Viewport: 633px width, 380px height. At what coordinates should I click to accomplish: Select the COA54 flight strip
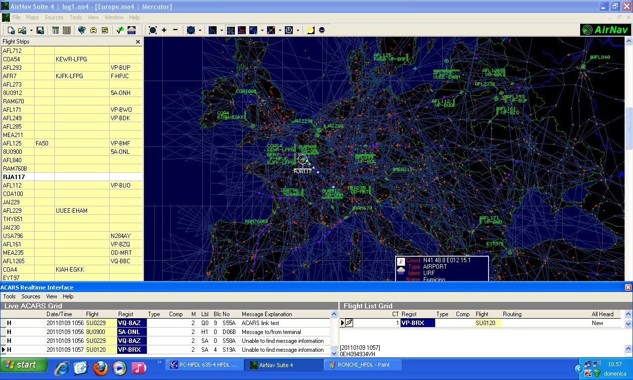[x=72, y=59]
